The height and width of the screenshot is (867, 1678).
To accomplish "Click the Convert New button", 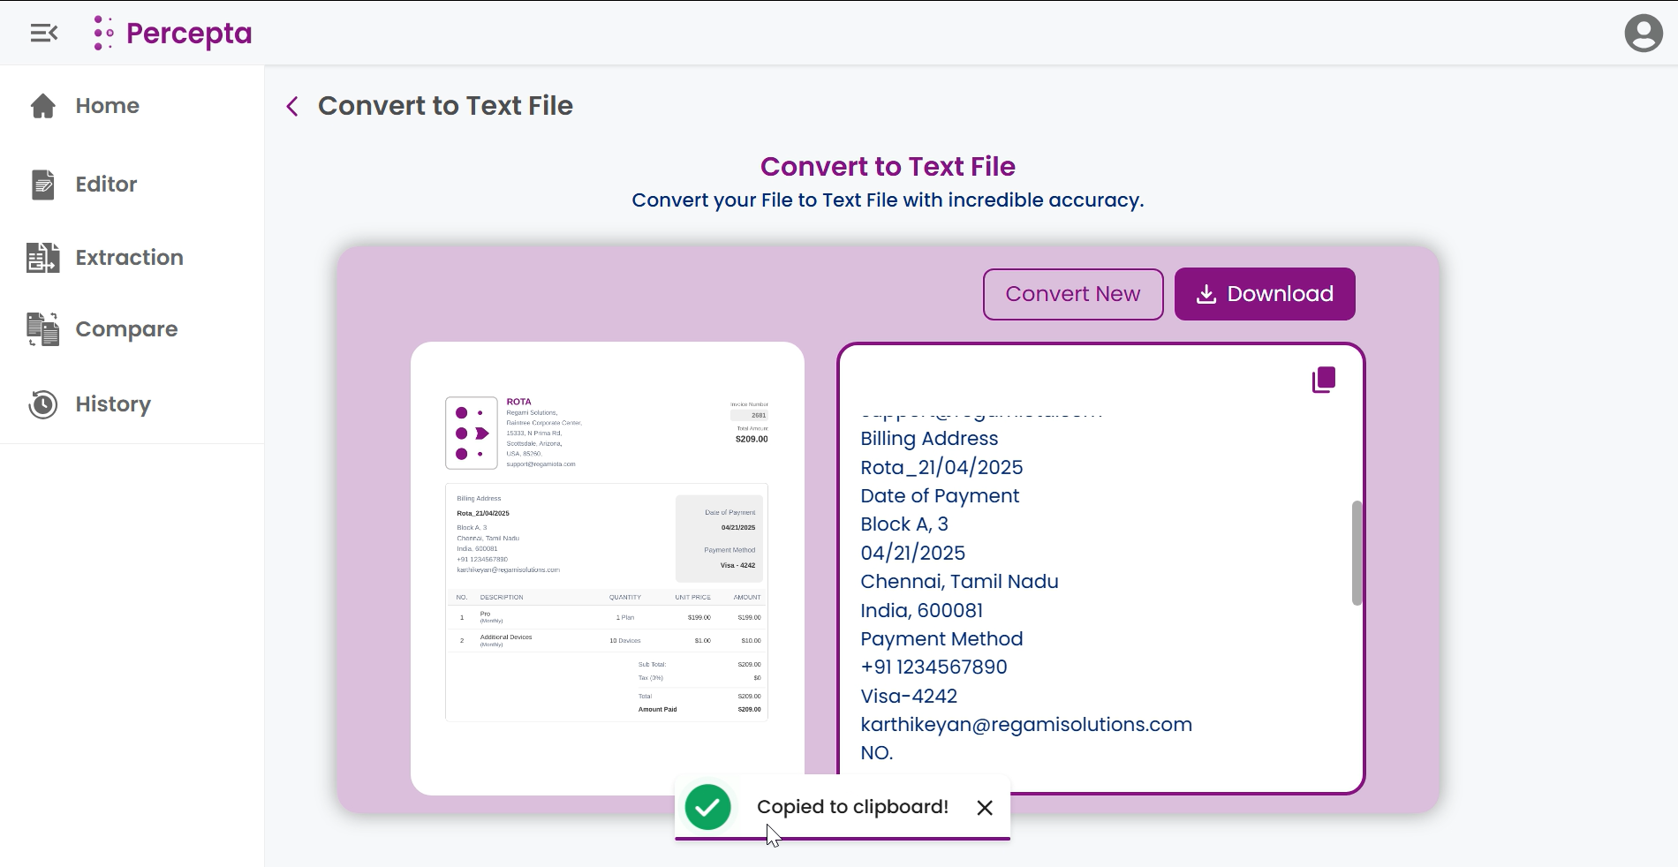I will click(x=1072, y=294).
